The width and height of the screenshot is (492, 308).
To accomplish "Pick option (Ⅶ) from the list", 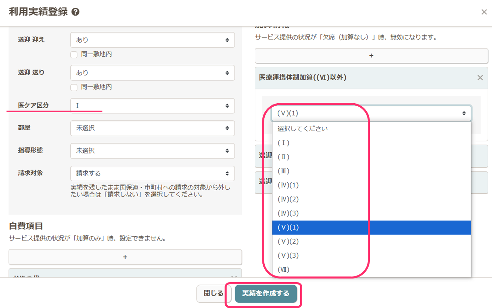I will (283, 269).
